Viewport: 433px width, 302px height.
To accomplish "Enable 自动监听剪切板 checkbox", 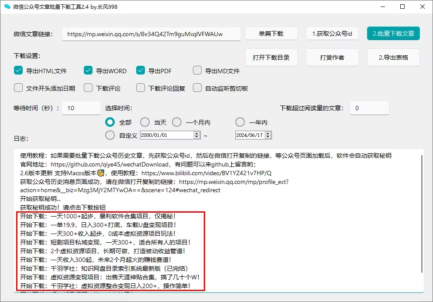I will click(197, 88).
